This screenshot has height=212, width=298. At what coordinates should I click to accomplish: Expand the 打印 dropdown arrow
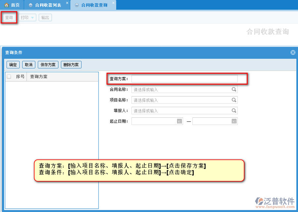coord(32,18)
